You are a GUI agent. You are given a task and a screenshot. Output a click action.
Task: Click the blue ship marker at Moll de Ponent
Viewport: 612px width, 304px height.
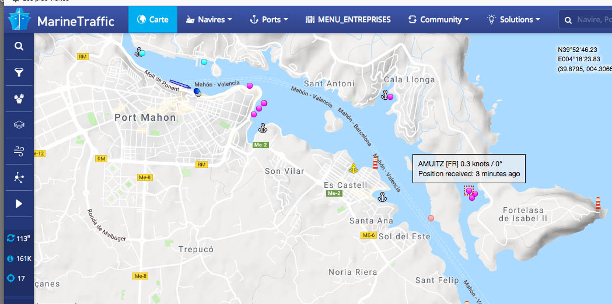197,90
